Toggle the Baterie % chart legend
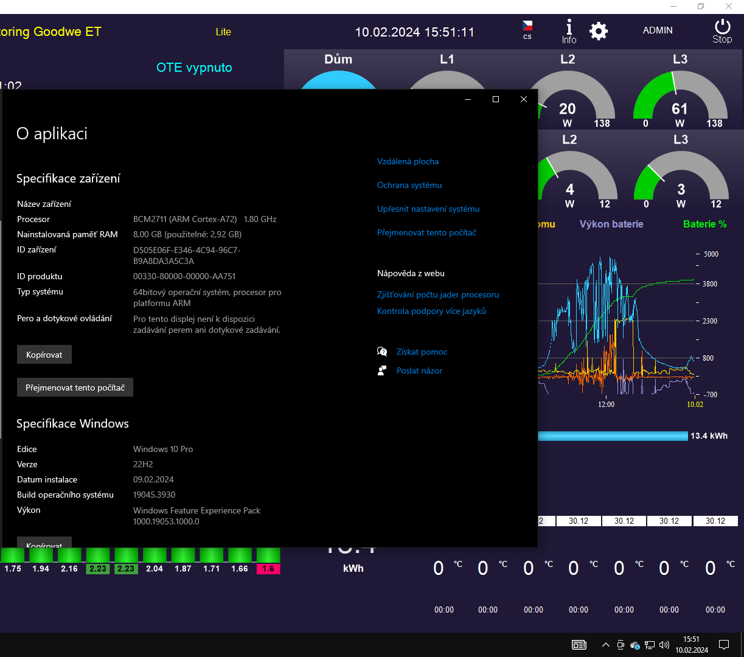Image resolution: width=744 pixels, height=657 pixels. tap(704, 224)
